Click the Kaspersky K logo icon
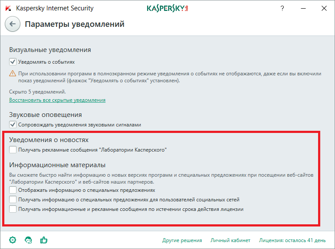The width and height of the screenshot is (335, 249). 8,8
